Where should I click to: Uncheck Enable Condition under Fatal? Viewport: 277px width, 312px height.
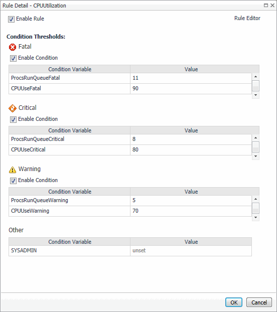coord(13,58)
